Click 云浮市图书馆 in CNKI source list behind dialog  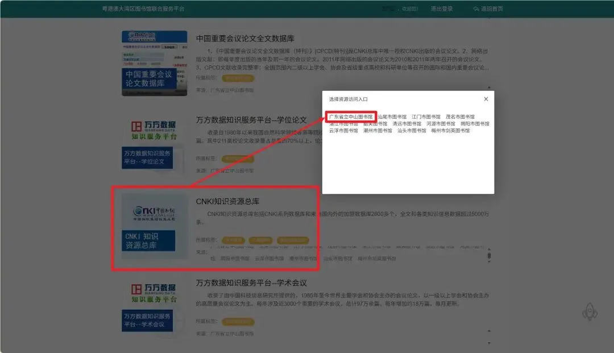pyautogui.click(x=269, y=259)
